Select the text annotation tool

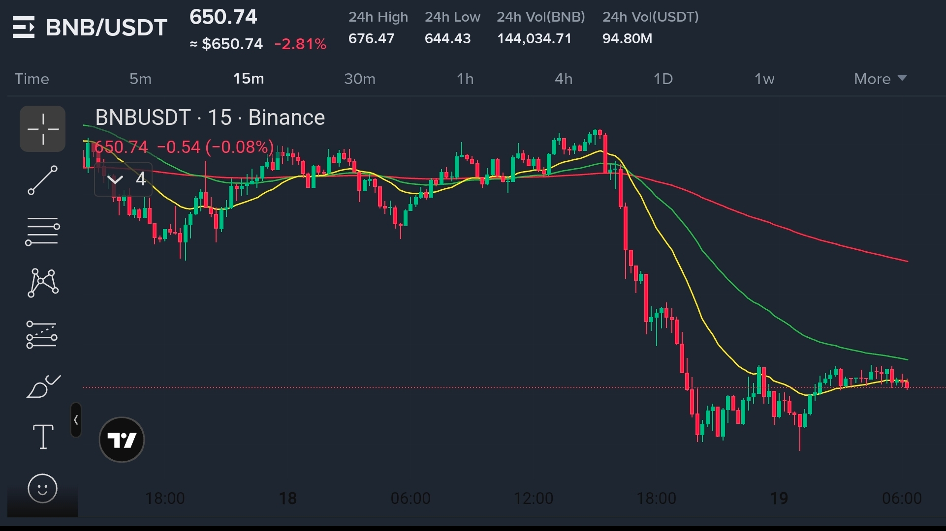pos(43,437)
